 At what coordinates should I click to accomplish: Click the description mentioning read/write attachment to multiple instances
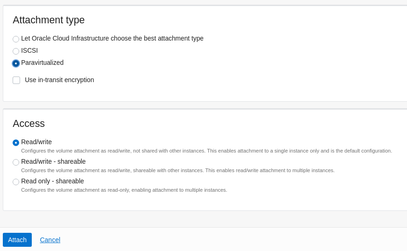(178, 170)
